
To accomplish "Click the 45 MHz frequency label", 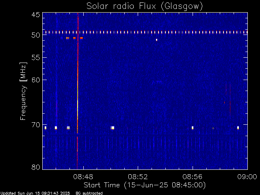I will [x=36, y=15].
